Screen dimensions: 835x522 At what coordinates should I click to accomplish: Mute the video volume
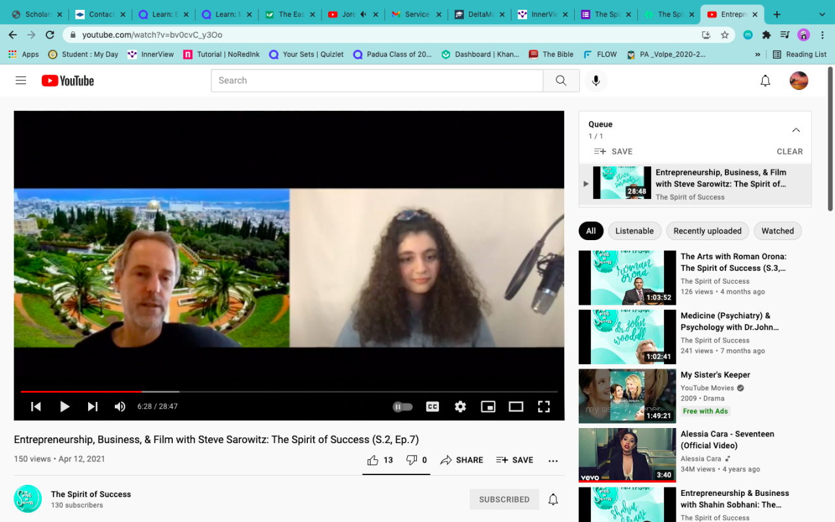pos(120,407)
